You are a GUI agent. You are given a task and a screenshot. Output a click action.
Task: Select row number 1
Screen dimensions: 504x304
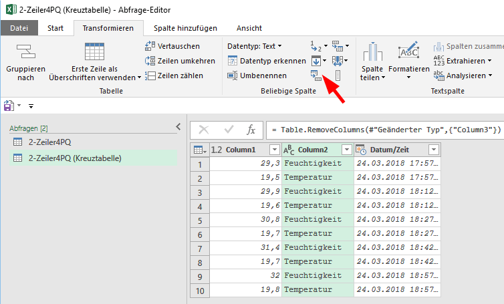[x=200, y=164]
